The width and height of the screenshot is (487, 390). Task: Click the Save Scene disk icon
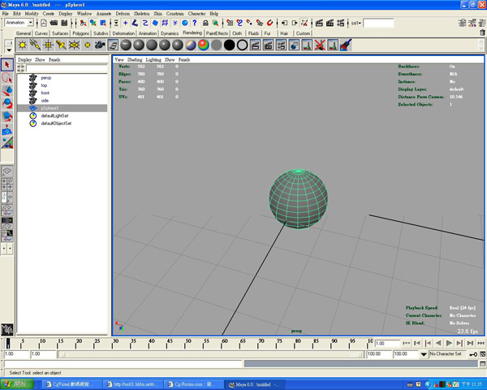pos(64,23)
